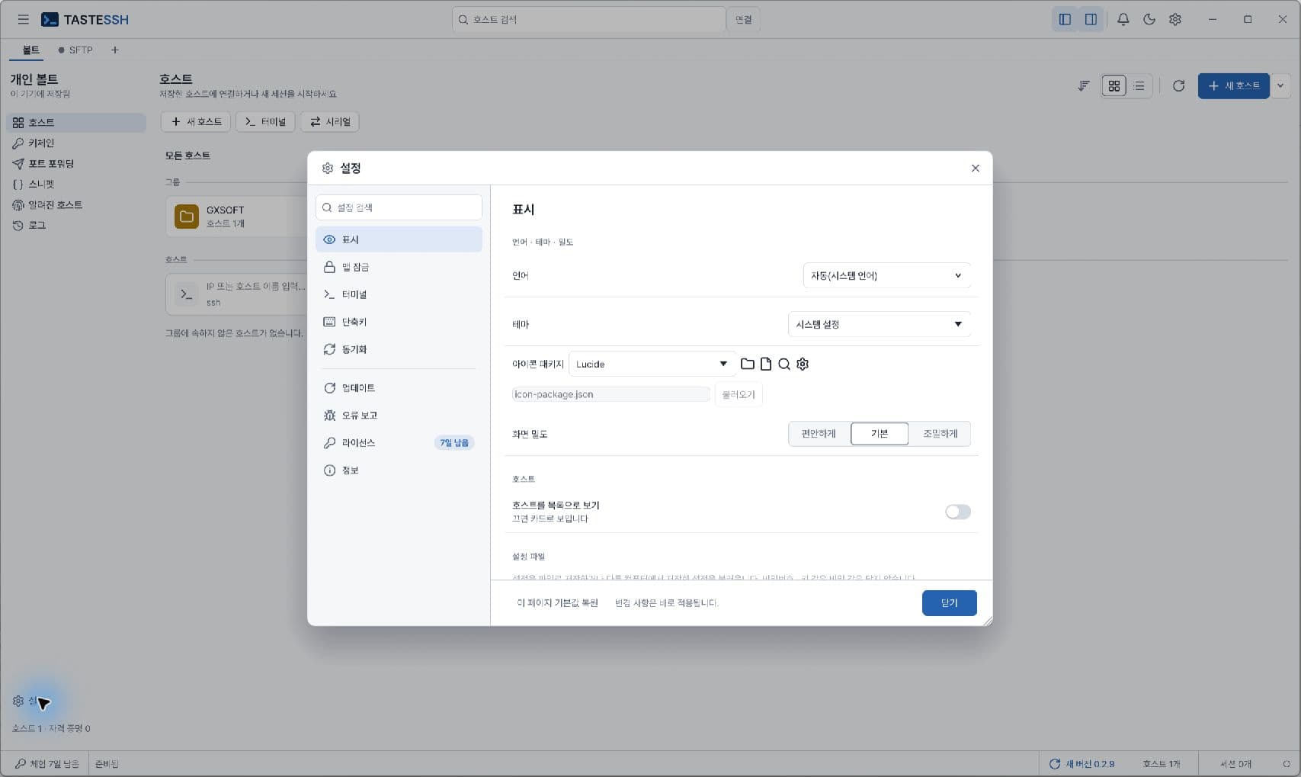This screenshot has width=1301, height=777.
Task: Click the 7일 남음 license badge
Action: click(453, 442)
